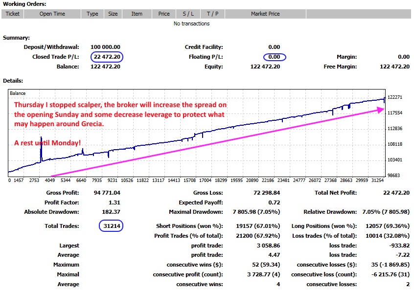Viewport: 414px width, 292px height.
Task: Click the Gross Loss value 72 298.84
Action: (x=267, y=193)
